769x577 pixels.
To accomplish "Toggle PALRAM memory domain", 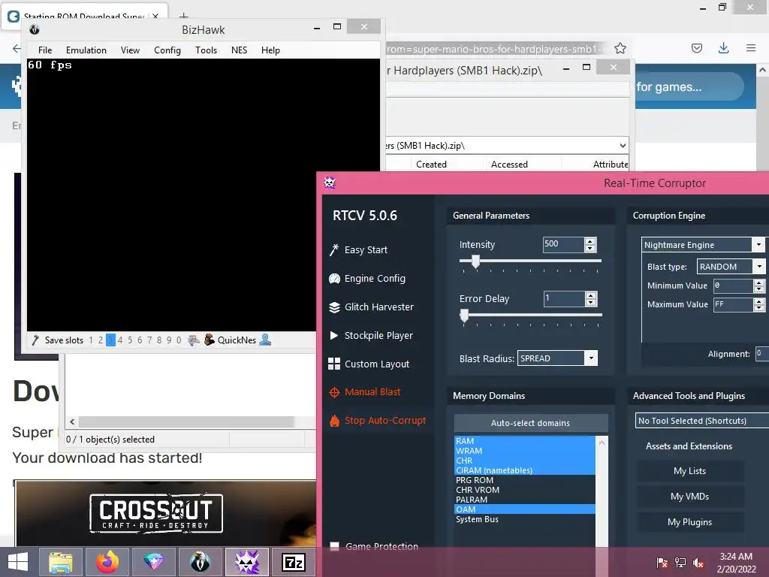I will pyautogui.click(x=525, y=500).
